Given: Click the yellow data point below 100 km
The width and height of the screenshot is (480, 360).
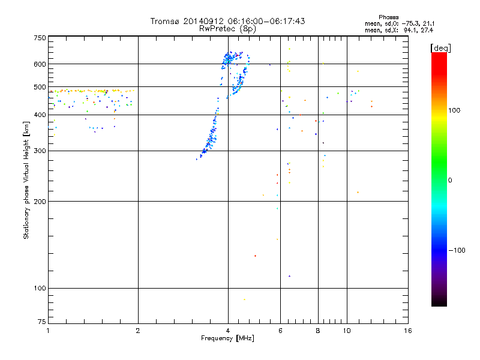Looking at the screenshot, I should (244, 299).
